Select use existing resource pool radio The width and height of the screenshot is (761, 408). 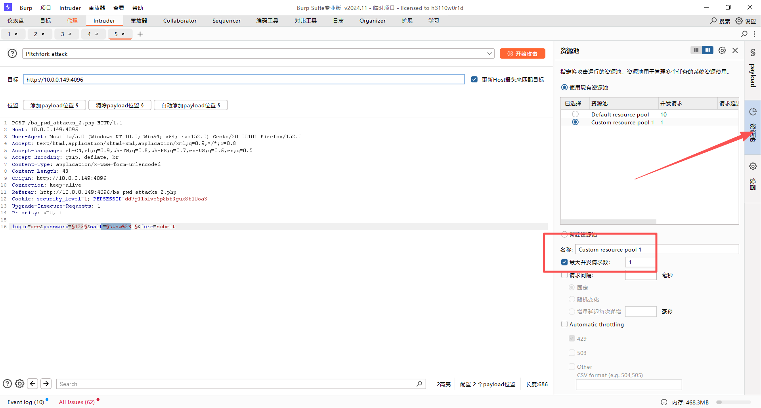coord(564,87)
